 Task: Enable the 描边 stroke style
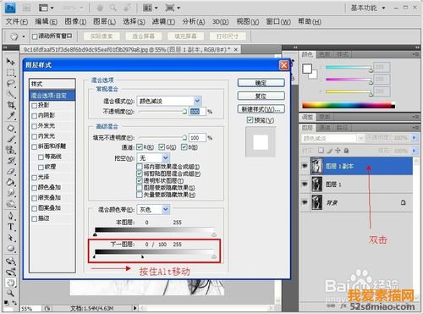click(35, 218)
